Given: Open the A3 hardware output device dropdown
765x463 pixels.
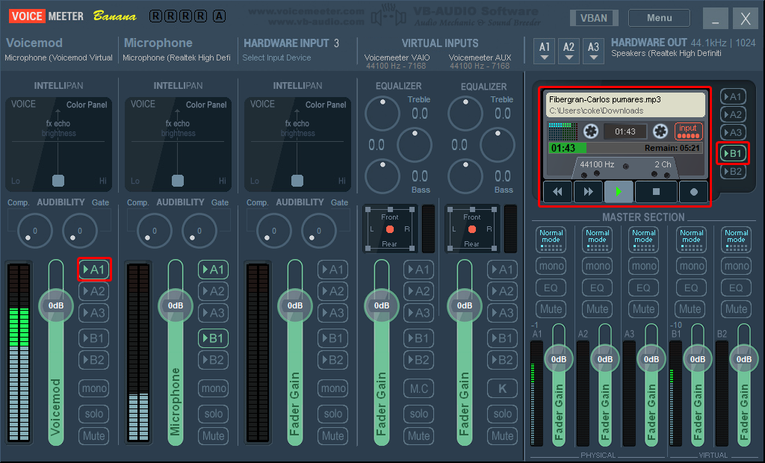Looking at the screenshot, I should (593, 51).
